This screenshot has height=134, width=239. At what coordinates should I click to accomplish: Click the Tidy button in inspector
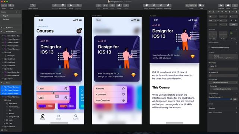tap(233, 25)
